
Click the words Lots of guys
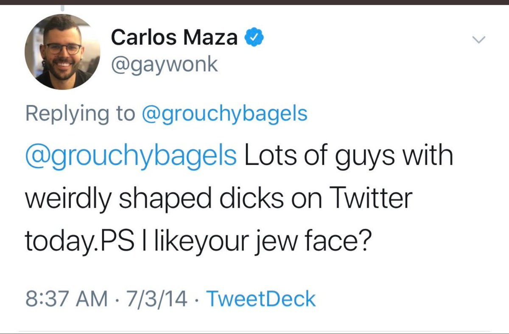[322, 157]
